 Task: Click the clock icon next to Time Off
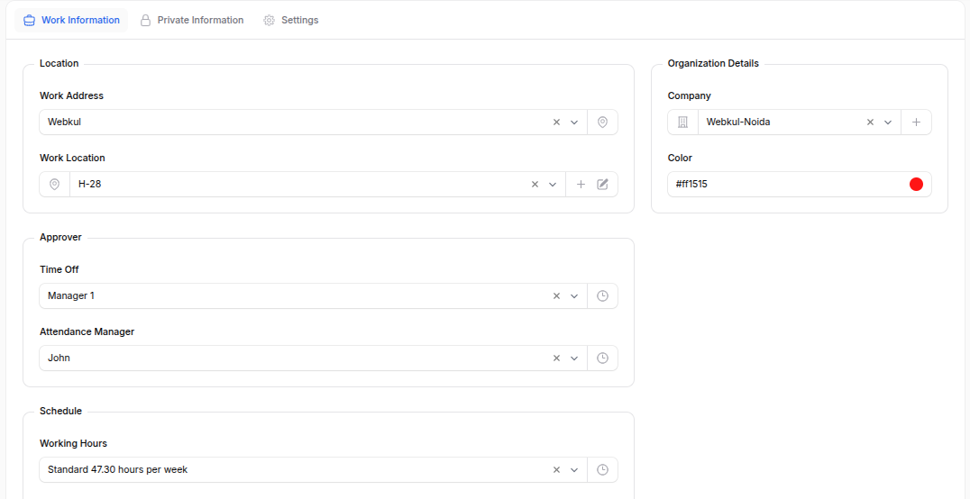(x=602, y=296)
